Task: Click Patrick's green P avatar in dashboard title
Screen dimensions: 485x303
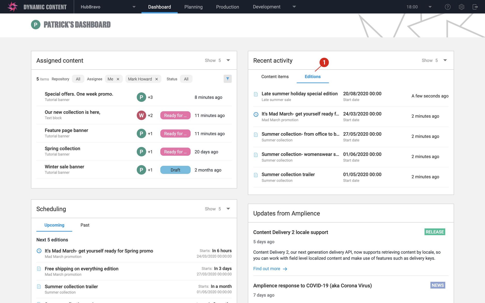Action: [x=36, y=25]
